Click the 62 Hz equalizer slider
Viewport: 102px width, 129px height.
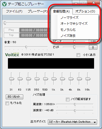[x=20, y=79]
